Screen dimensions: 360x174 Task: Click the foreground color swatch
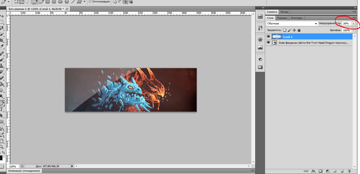[1, 158]
